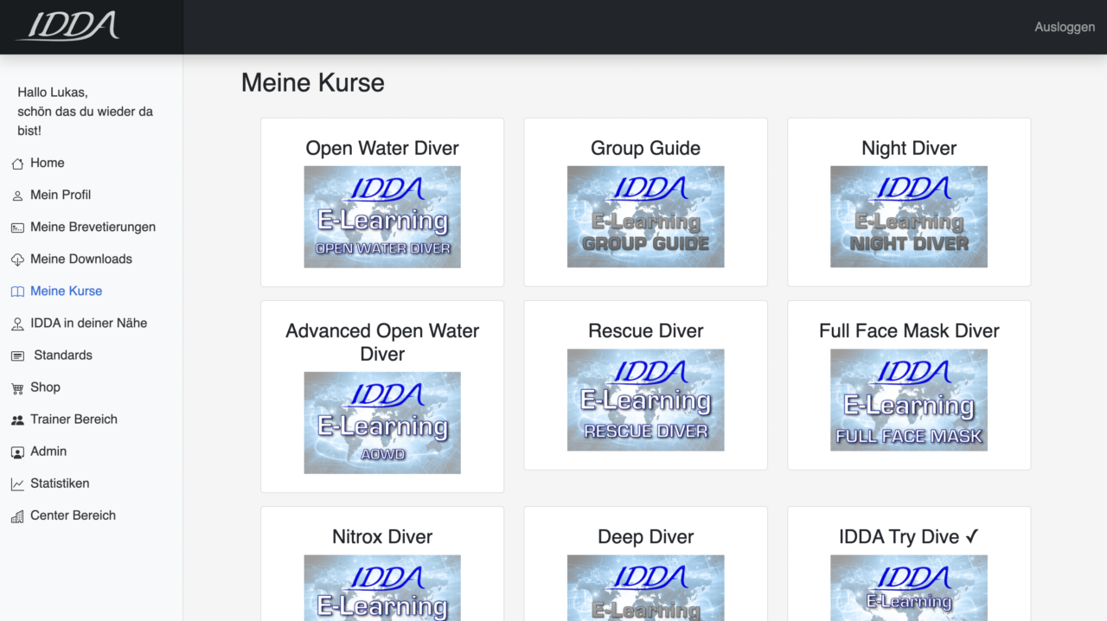Open the Group Guide course image
The width and height of the screenshot is (1107, 621).
pos(645,217)
